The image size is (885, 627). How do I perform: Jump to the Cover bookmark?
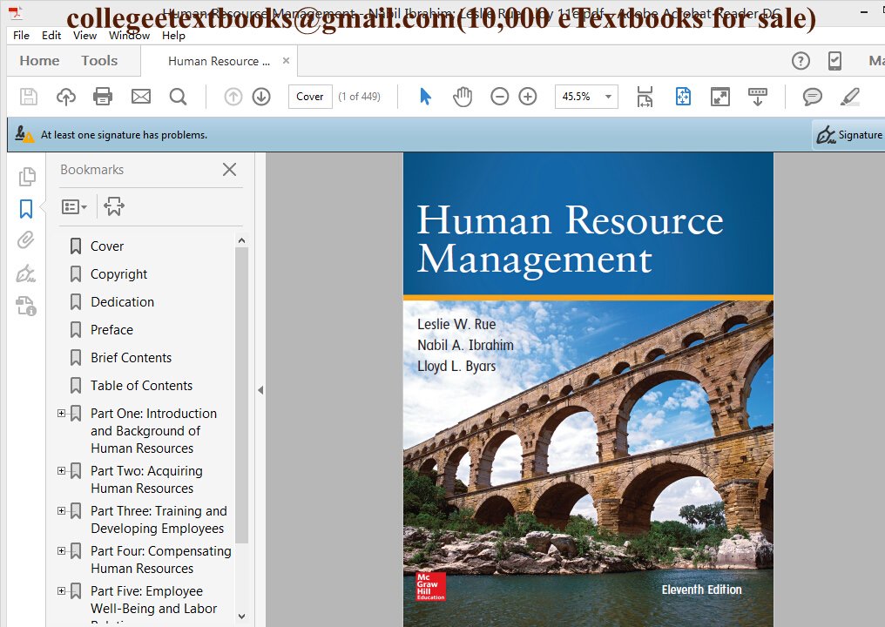coord(107,246)
